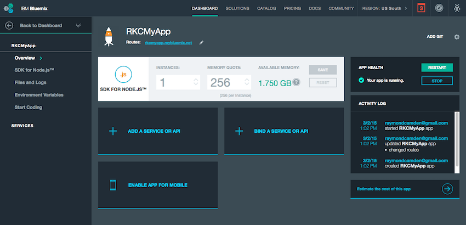Open the rkcmyapp.mybluemix.net route link
Screen dimensions: 466x225
168,43
